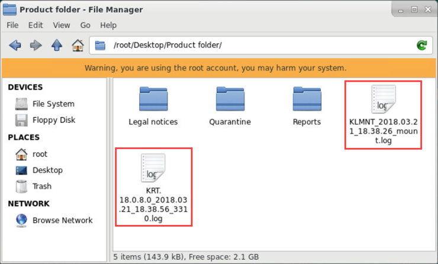Reload folder with green refresh icon
The width and height of the screenshot is (438, 264).
coord(422,45)
